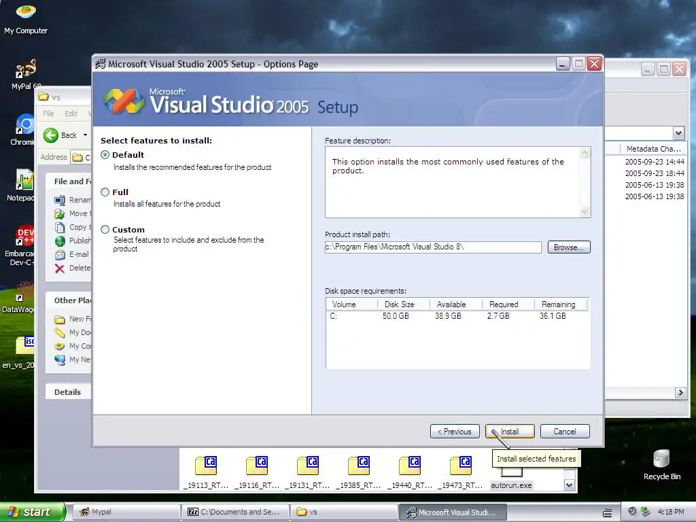
Task: Click the Required column header
Action: [508, 304]
